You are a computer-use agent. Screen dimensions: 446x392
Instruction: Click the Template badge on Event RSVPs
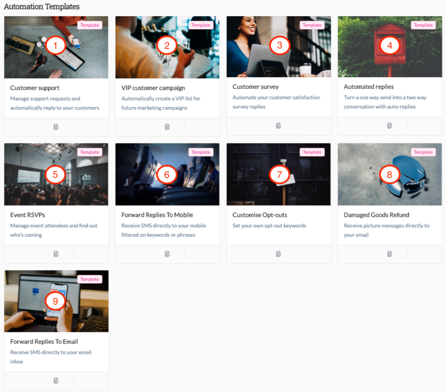pyautogui.click(x=90, y=152)
